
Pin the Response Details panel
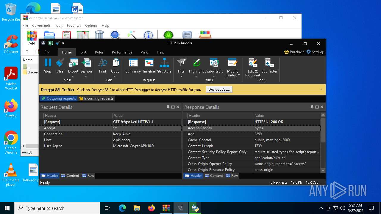click(x=312, y=107)
